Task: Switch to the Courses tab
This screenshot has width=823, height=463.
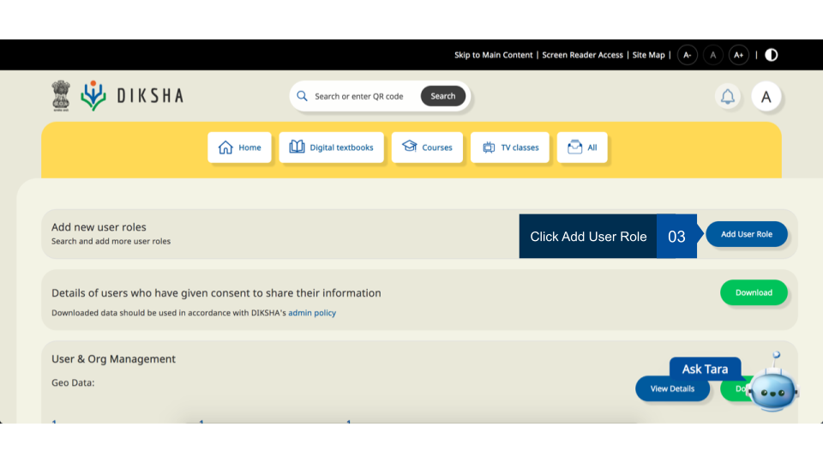Action: click(427, 147)
